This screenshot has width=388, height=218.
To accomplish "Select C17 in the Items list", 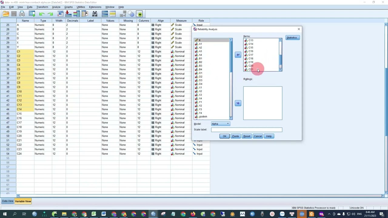I will [x=251, y=55].
